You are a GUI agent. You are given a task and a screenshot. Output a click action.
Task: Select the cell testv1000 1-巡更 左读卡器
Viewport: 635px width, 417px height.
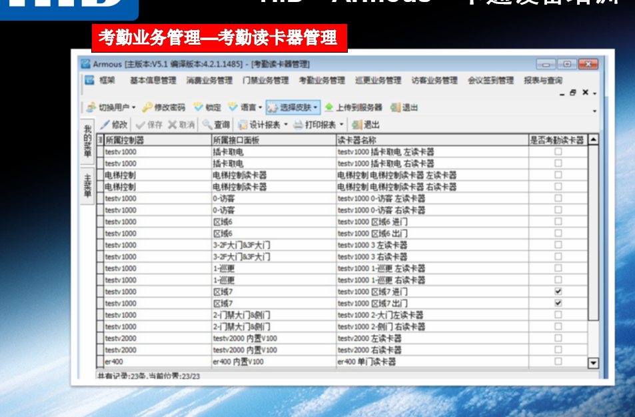(x=432, y=268)
